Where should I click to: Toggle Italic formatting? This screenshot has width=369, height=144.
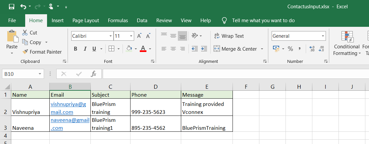pos(85,49)
